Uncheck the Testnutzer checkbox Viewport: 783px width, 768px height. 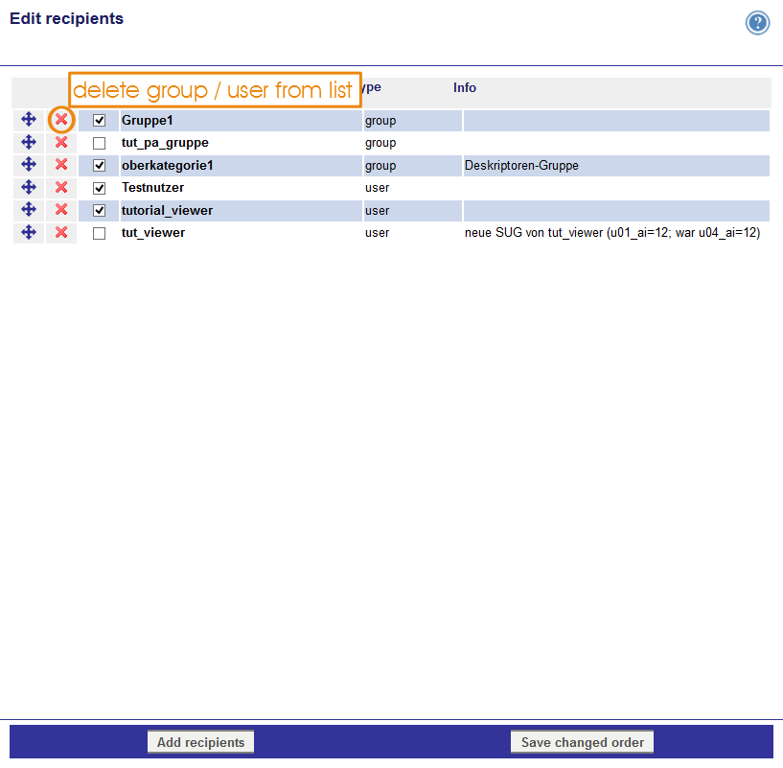(x=100, y=188)
